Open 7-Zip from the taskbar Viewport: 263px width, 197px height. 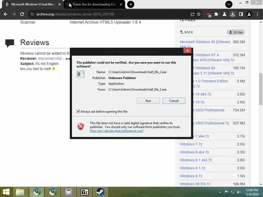pos(84,192)
